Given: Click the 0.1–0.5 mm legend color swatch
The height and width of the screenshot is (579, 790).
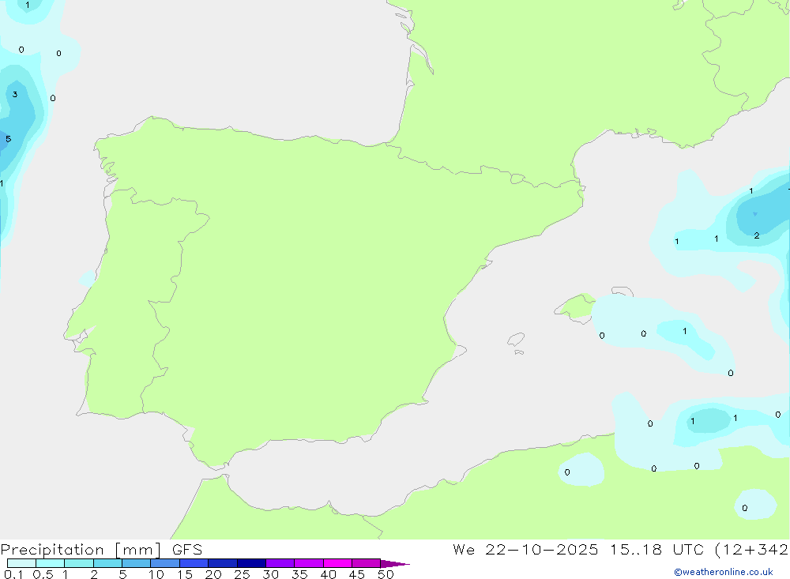Looking at the screenshot, I should 21,563.
